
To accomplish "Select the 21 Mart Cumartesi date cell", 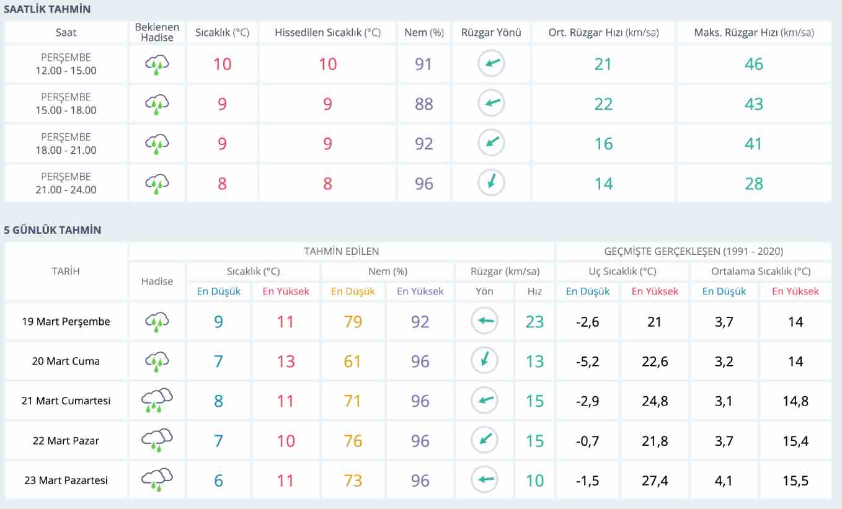I will pos(66,401).
